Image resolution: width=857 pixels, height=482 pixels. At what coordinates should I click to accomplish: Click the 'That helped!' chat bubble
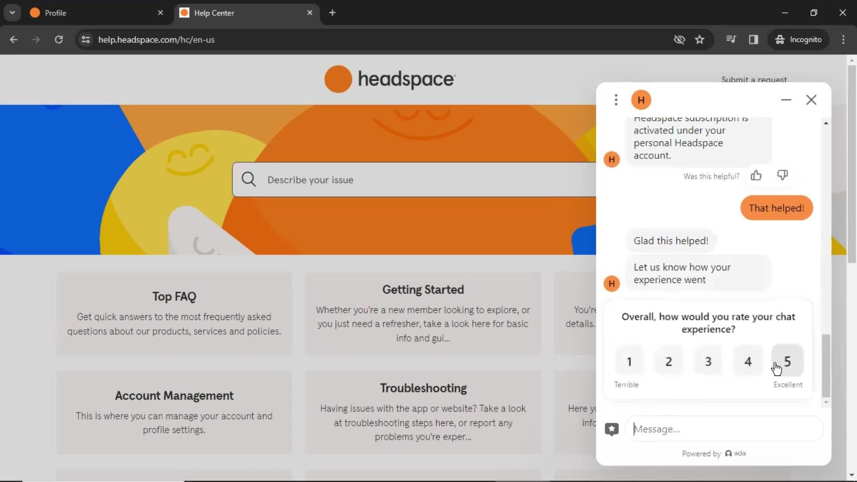coord(776,208)
